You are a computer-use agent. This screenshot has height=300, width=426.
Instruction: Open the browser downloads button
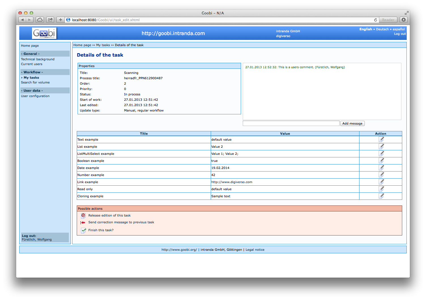404,20
